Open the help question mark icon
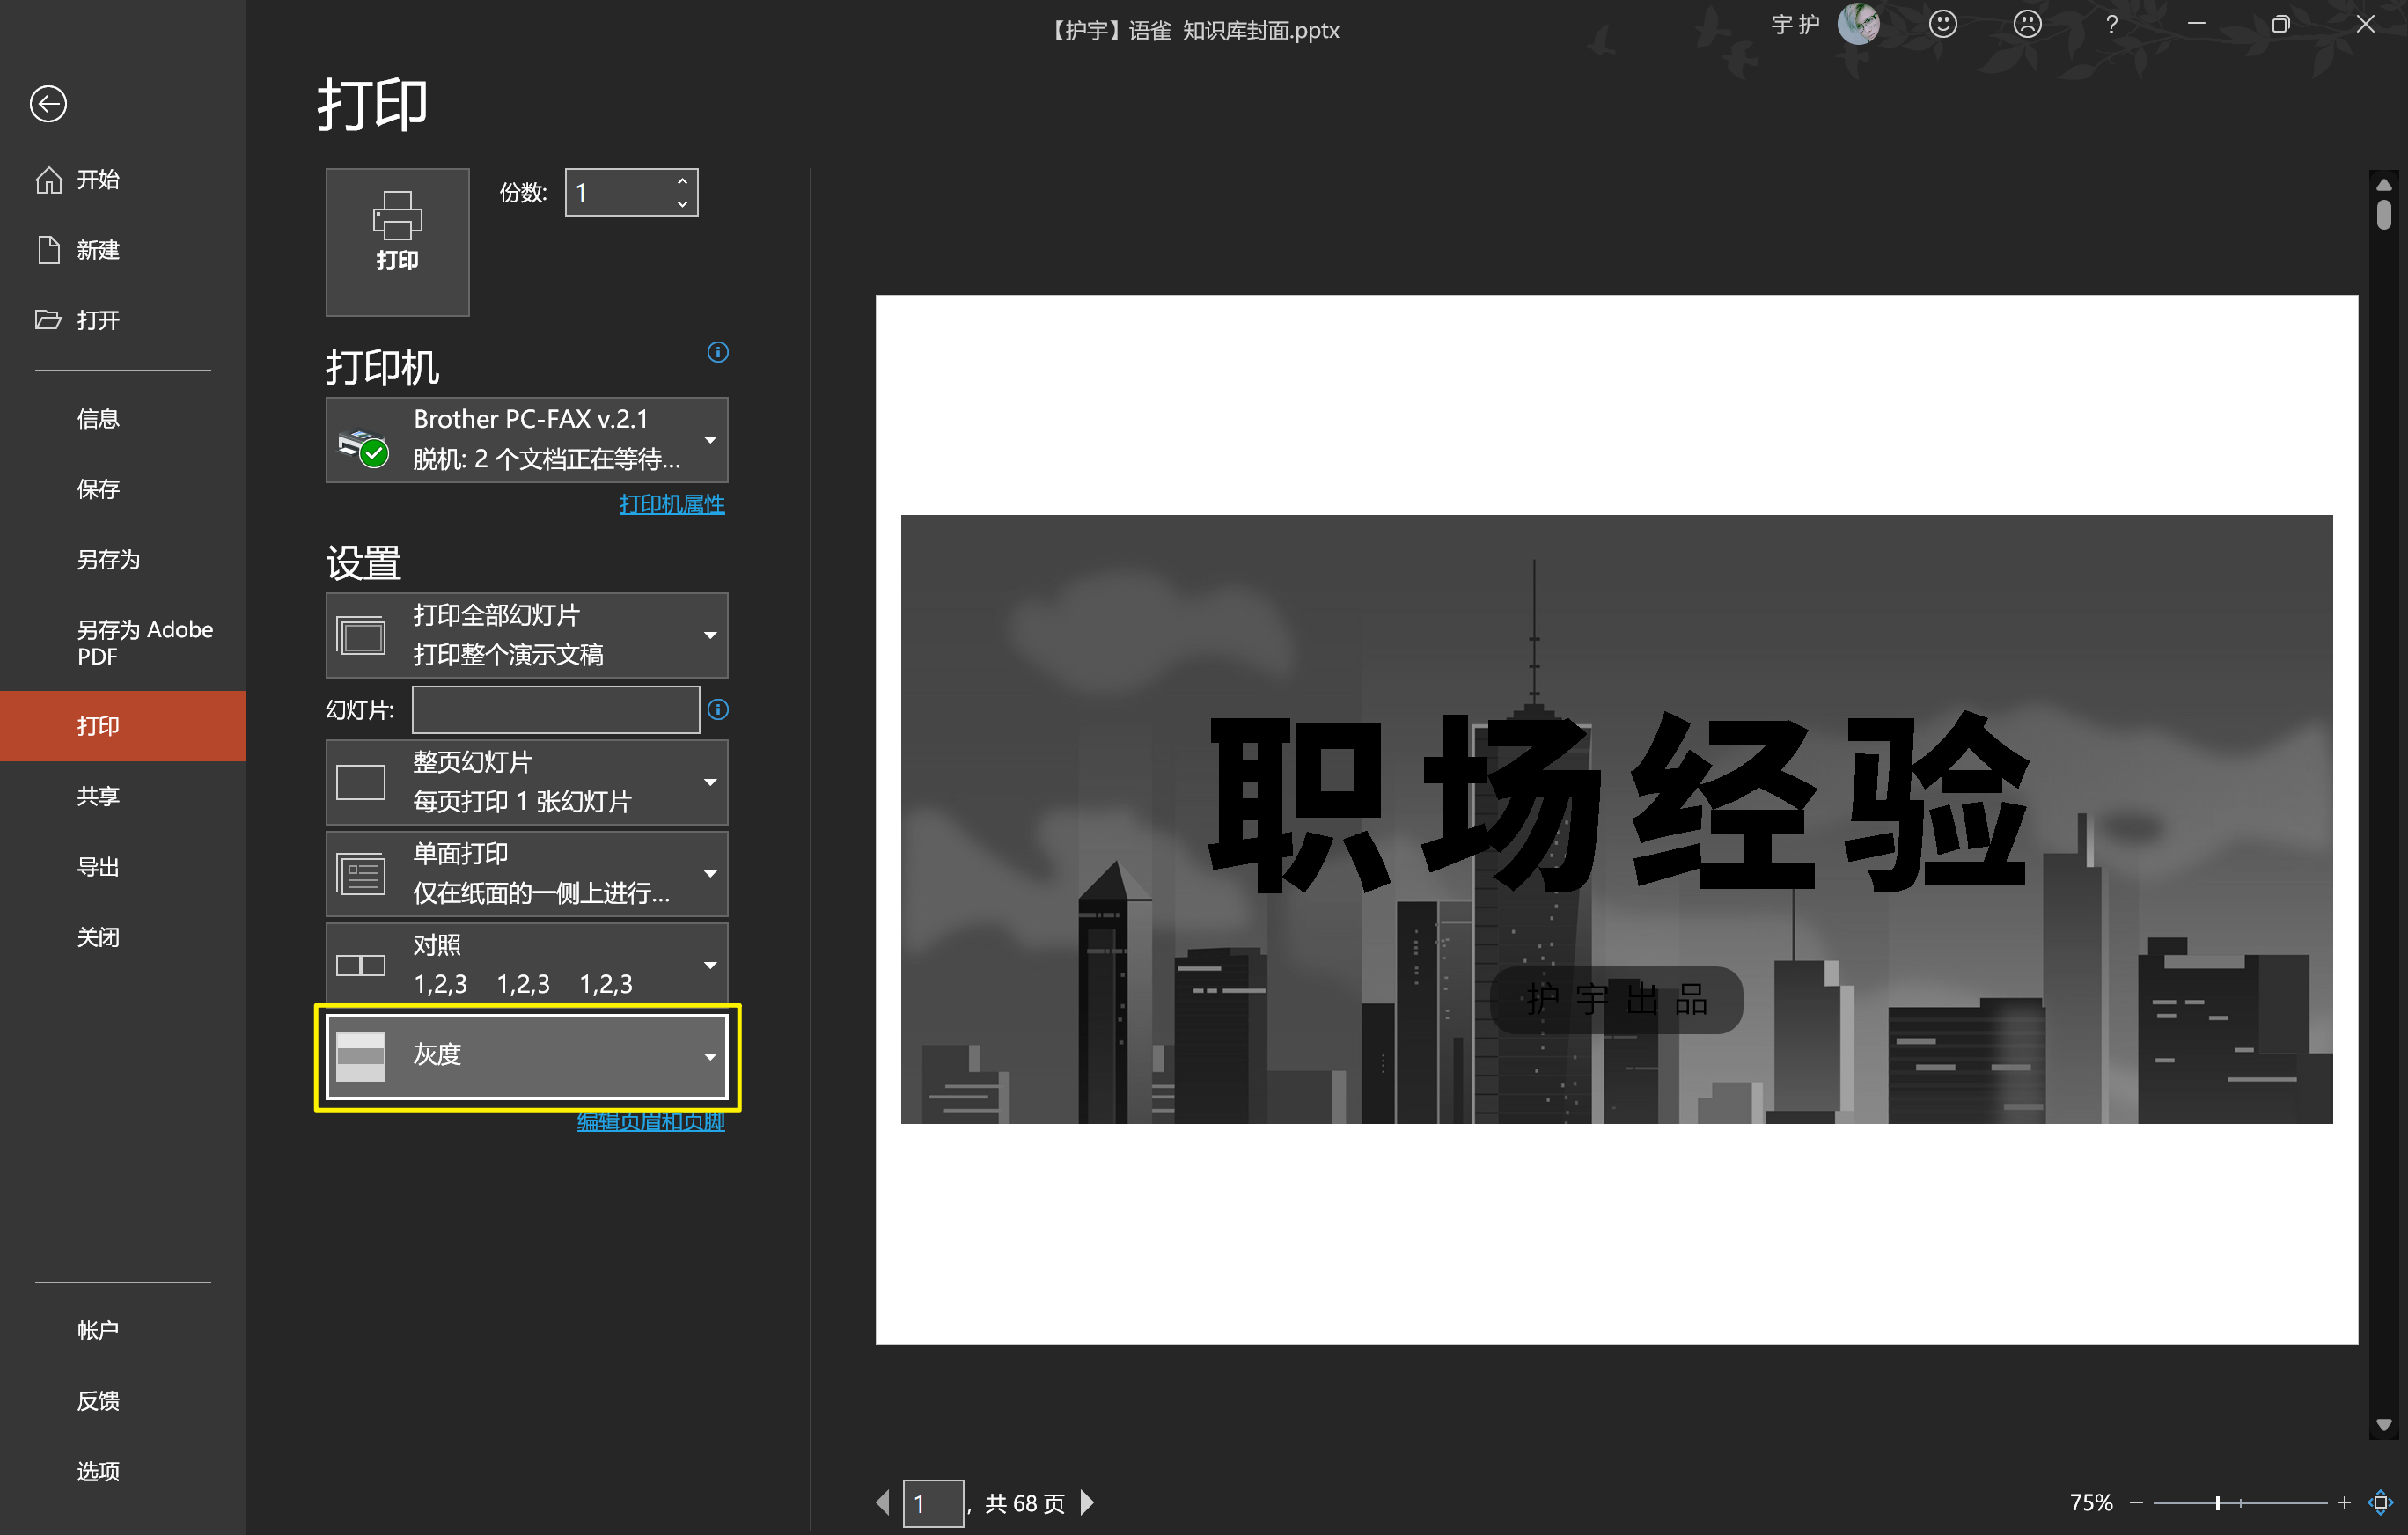Viewport: 2408px width, 1535px height. [x=2111, y=24]
